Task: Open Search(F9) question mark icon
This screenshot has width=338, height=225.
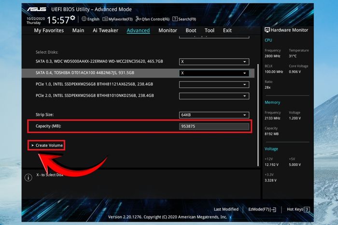Action: tap(175, 19)
